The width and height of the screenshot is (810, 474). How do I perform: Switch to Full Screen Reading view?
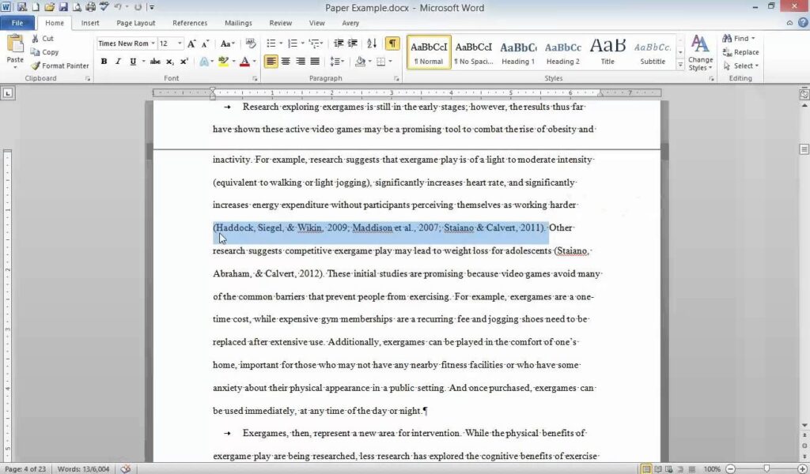click(x=658, y=468)
